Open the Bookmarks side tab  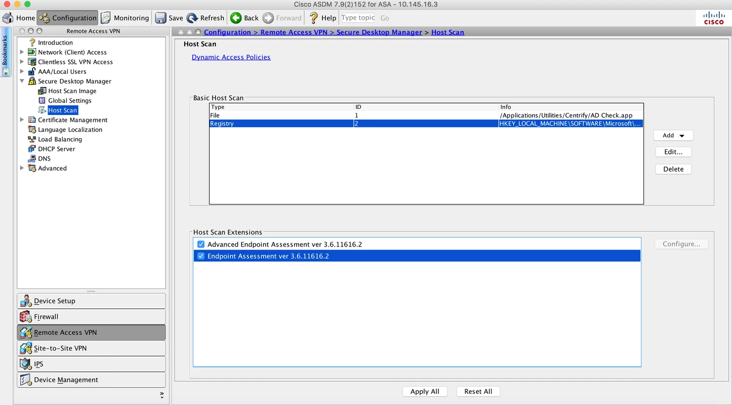(x=6, y=53)
